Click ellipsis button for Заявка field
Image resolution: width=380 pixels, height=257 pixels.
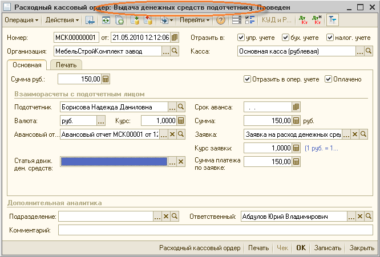point(346,134)
